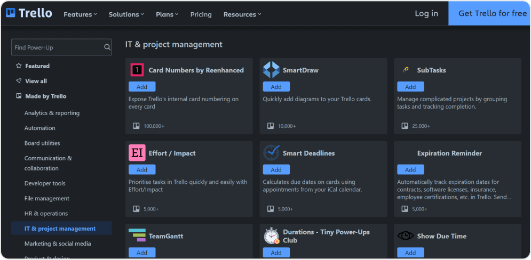
Task: Click the Card Numbers by Reenhanced icon
Action: tap(137, 70)
